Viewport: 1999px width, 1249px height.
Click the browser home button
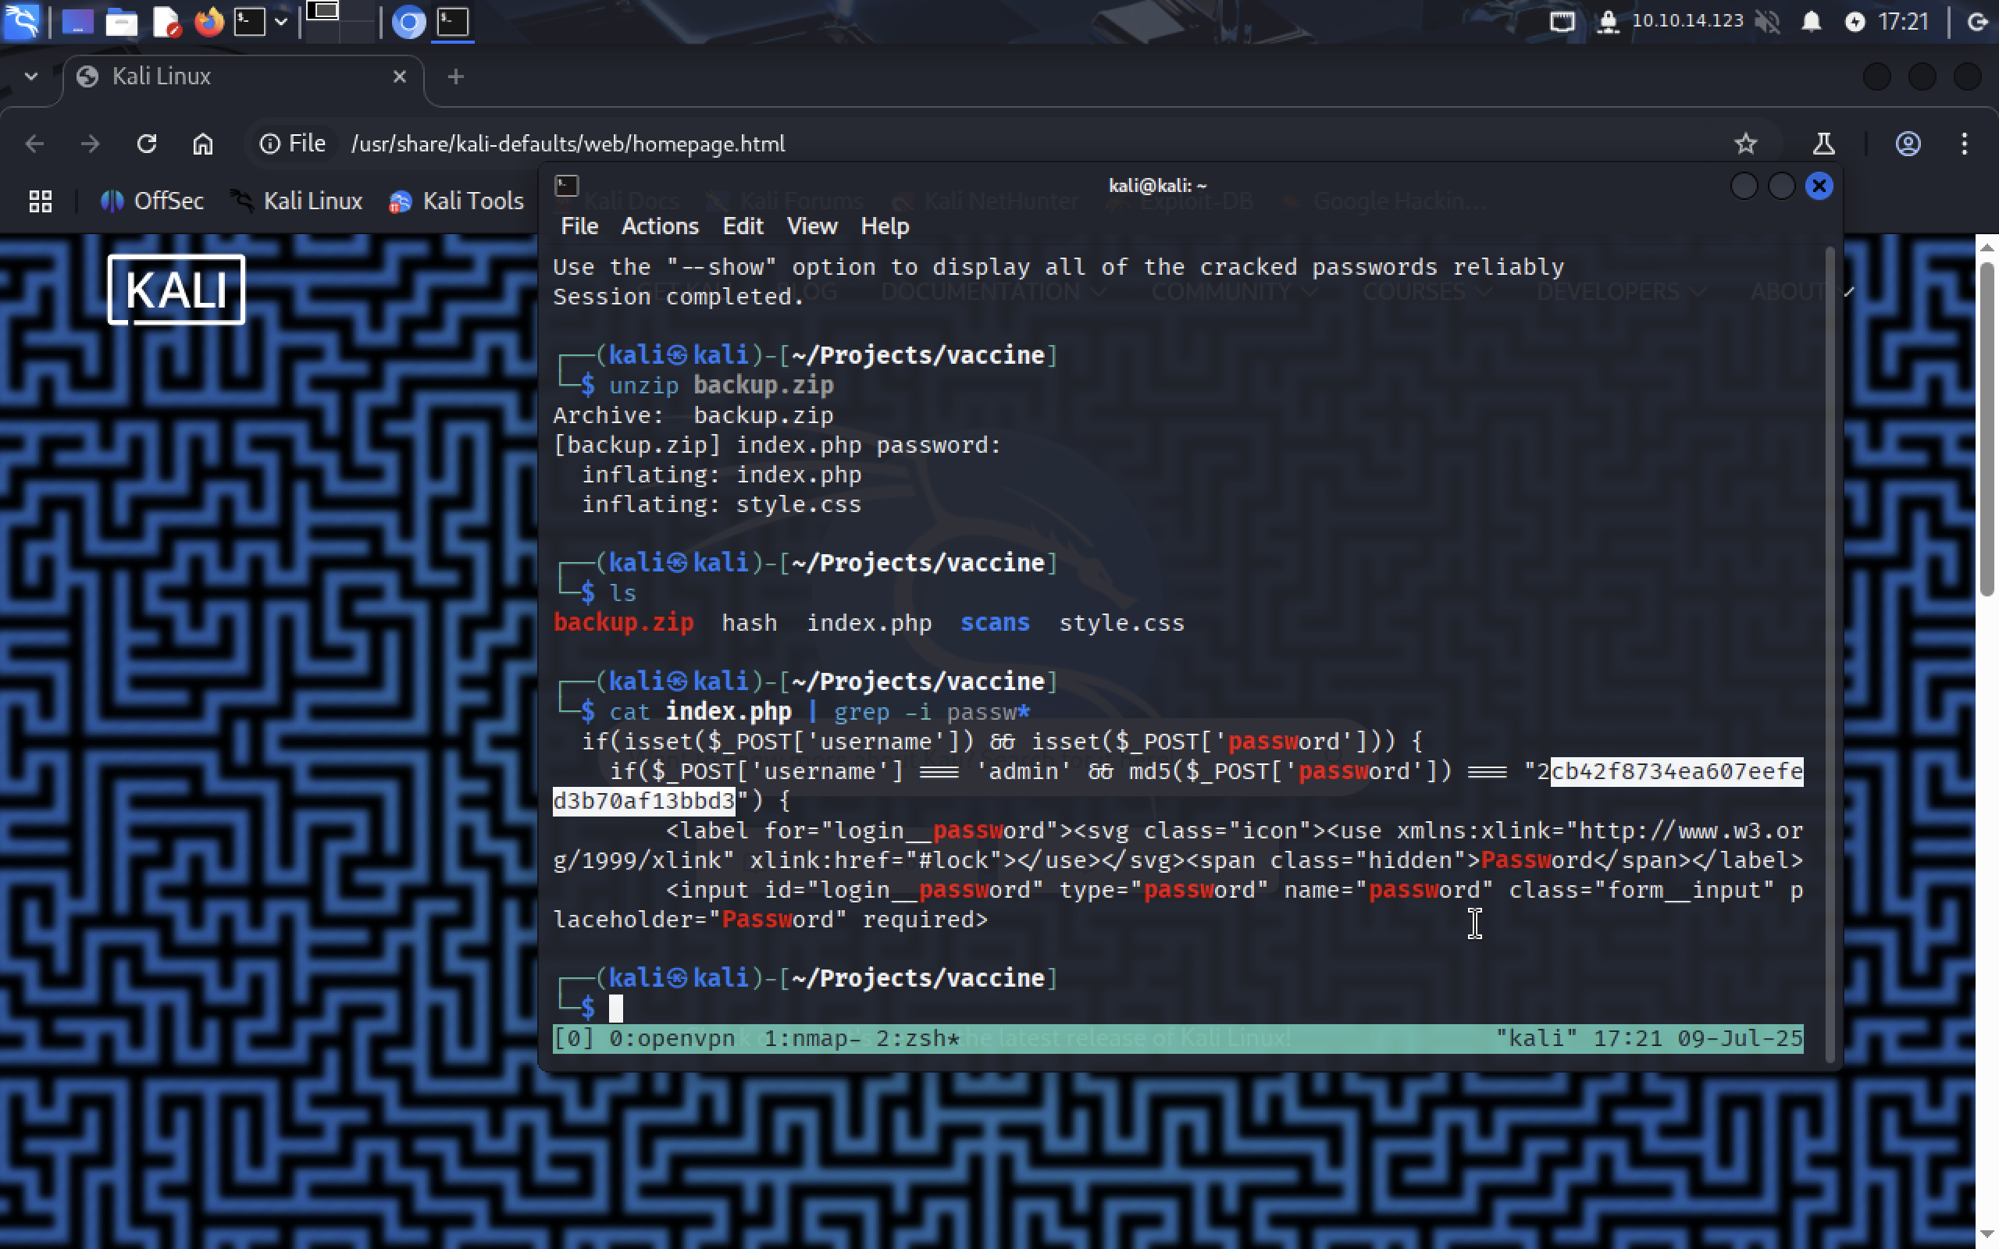coord(202,144)
